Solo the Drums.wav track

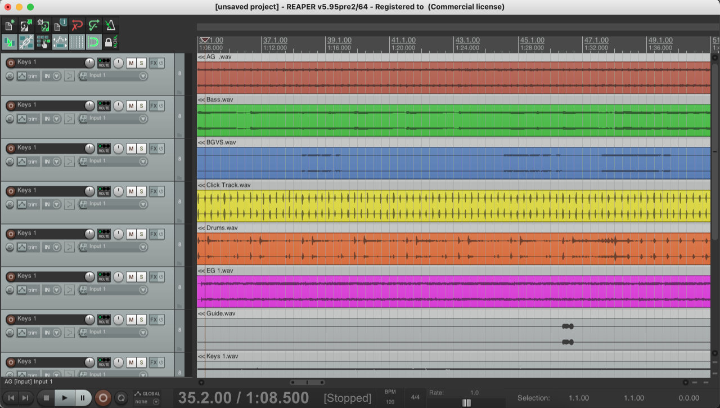142,234
